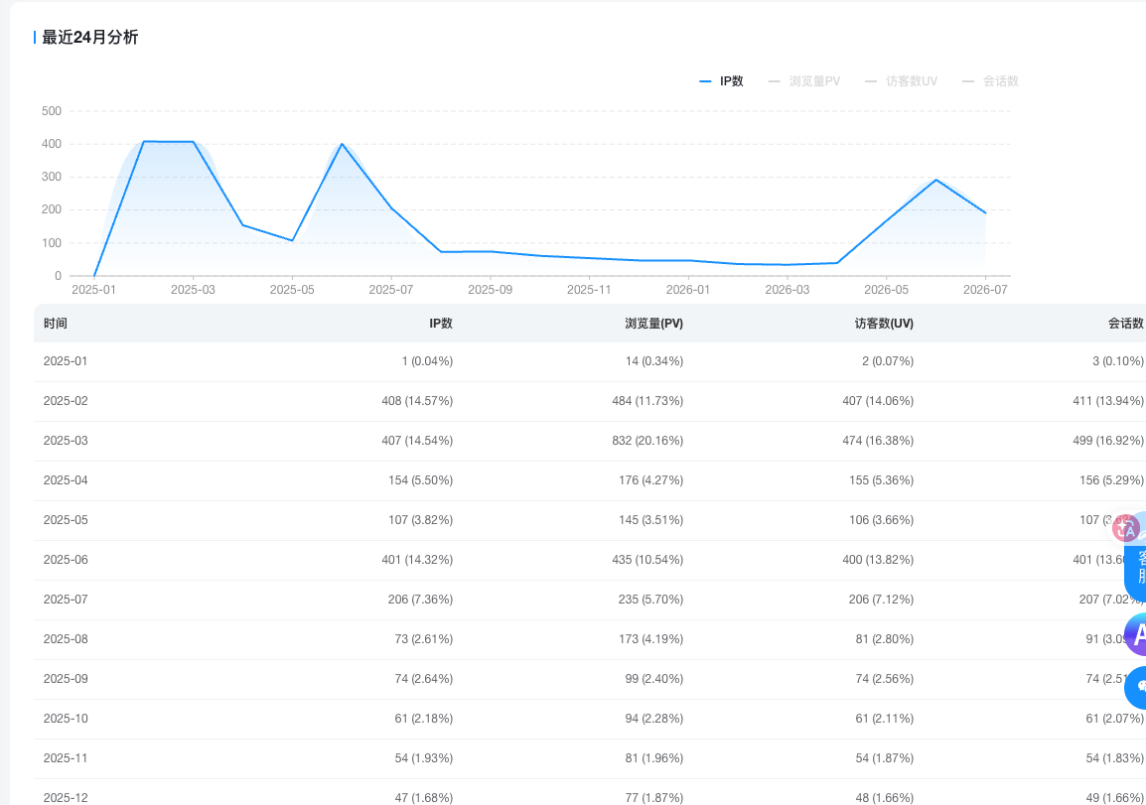Click the PV cell 435 (10.54%)

point(647,560)
